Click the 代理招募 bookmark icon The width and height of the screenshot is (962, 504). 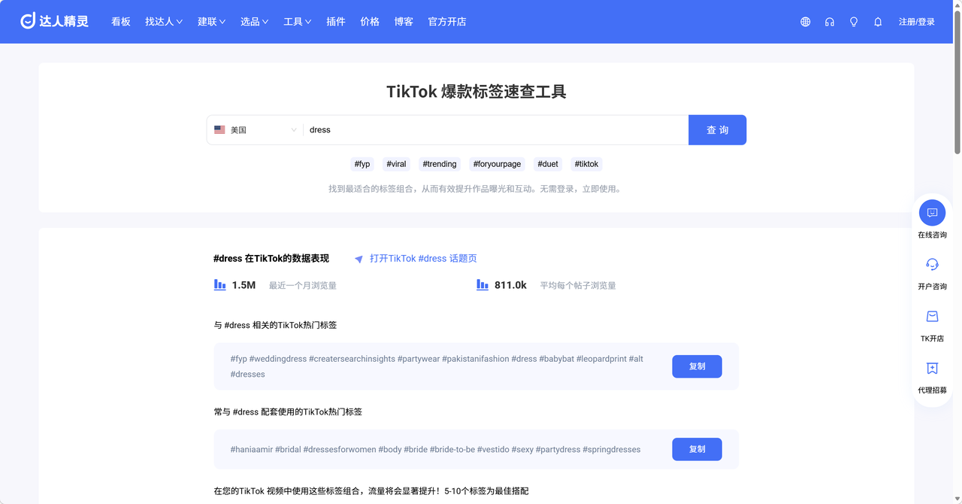tap(932, 369)
